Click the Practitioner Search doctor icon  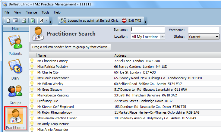pyautogui.click(x=38, y=34)
